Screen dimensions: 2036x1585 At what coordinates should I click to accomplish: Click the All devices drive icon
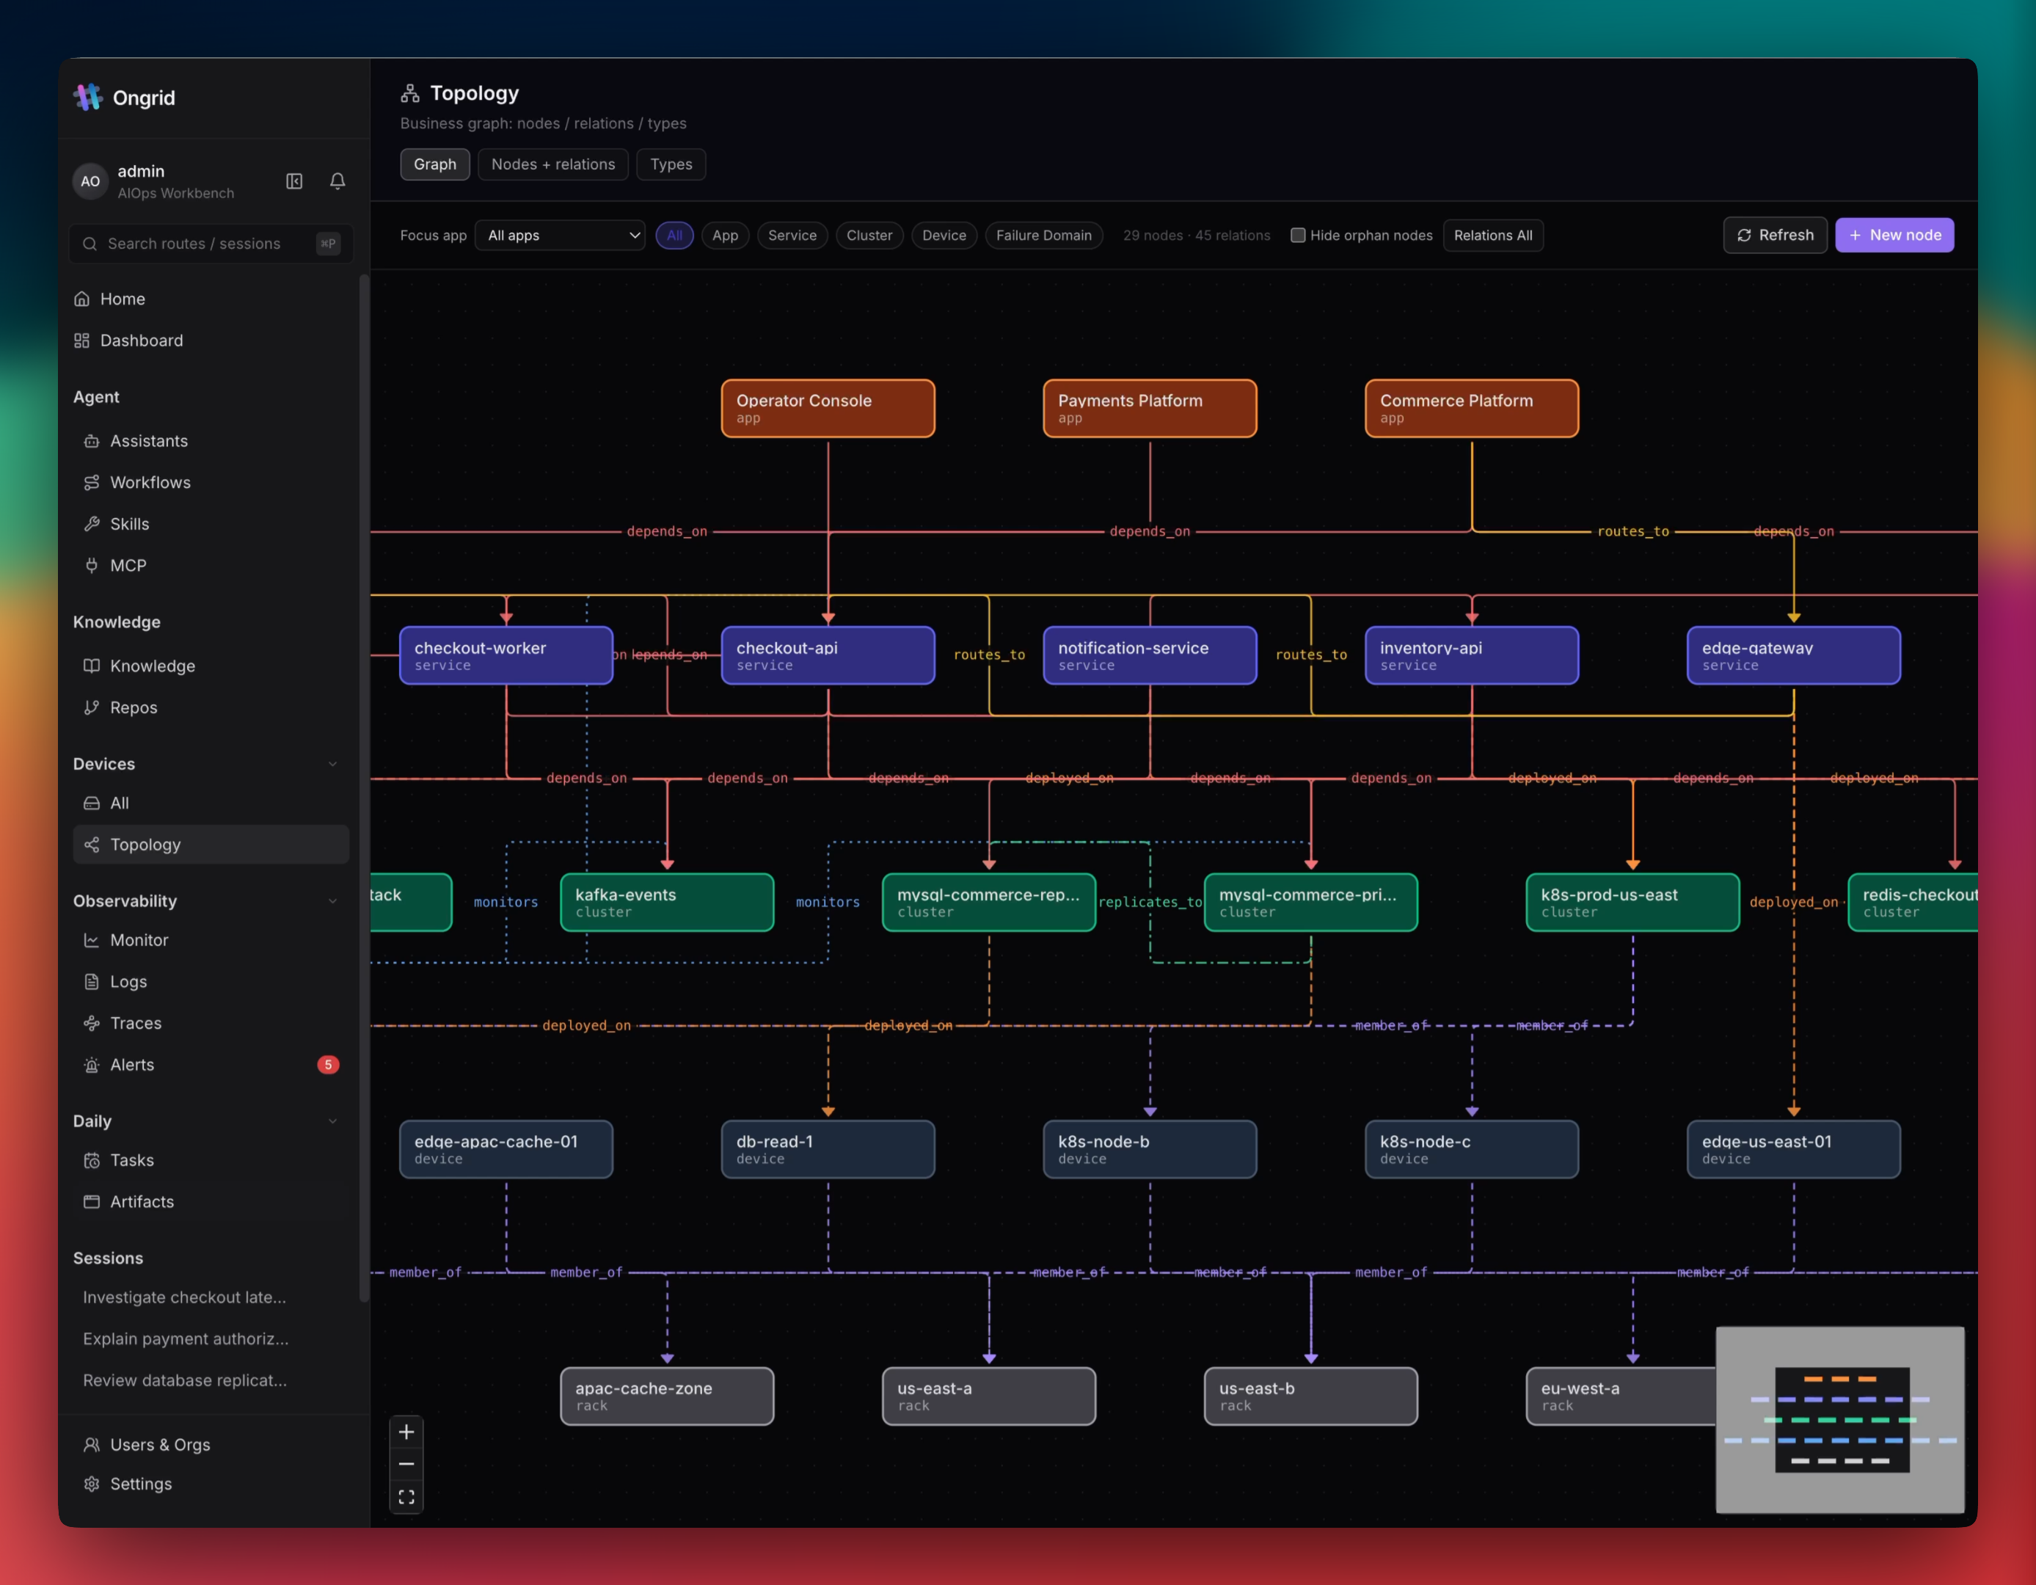click(92, 803)
